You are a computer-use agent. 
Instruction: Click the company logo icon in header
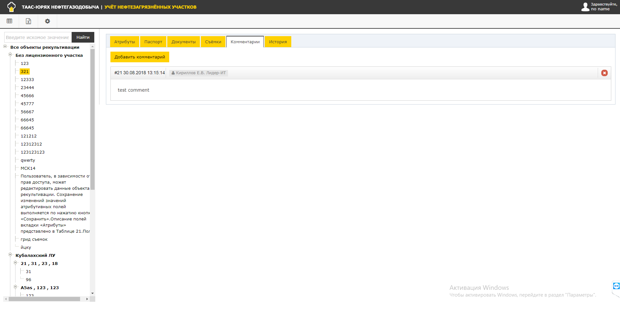point(11,7)
